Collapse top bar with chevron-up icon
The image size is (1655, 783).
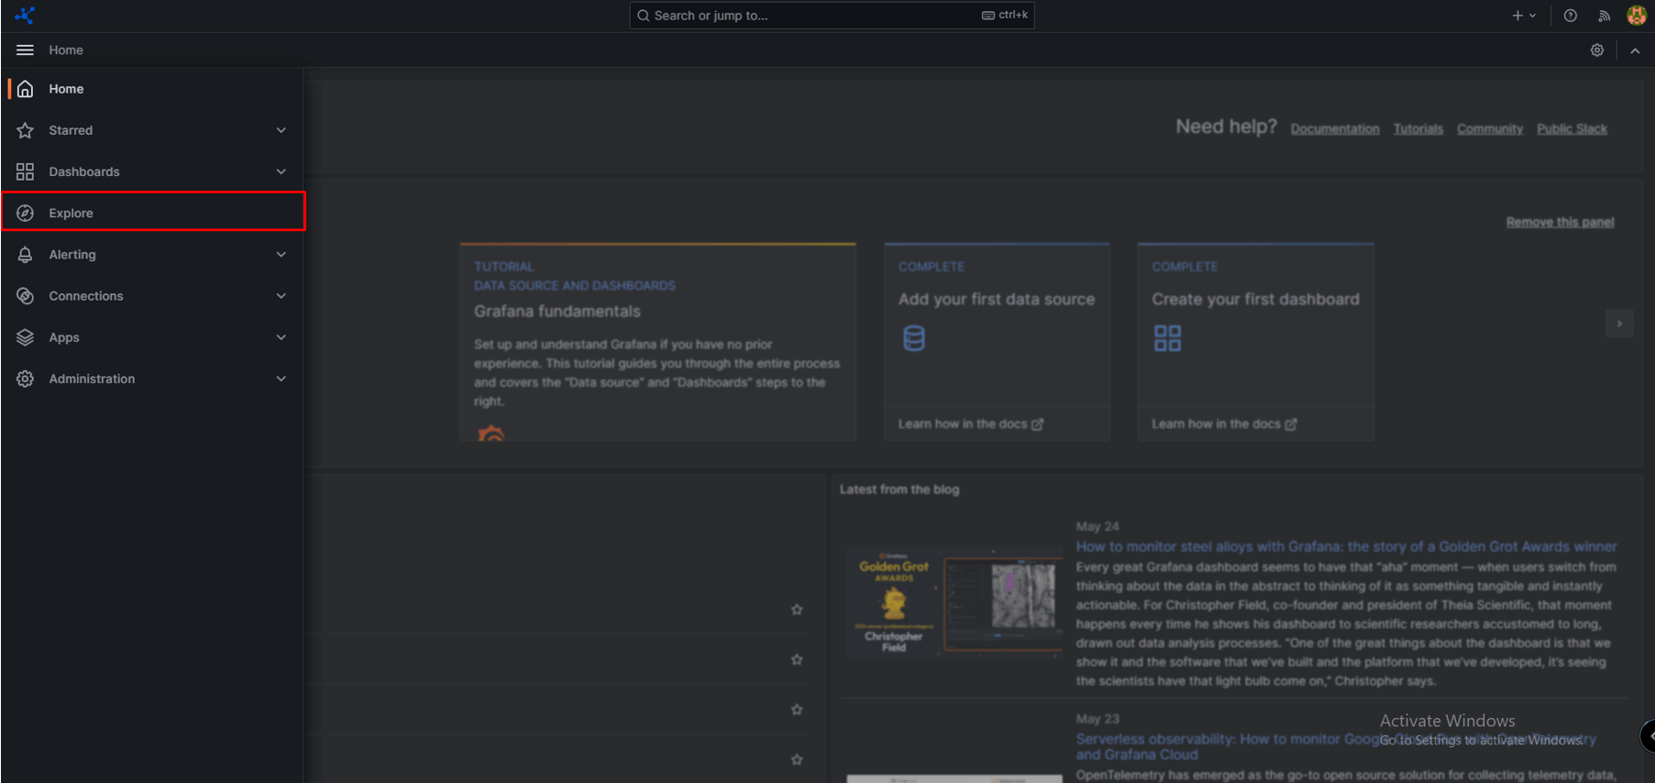(1635, 50)
